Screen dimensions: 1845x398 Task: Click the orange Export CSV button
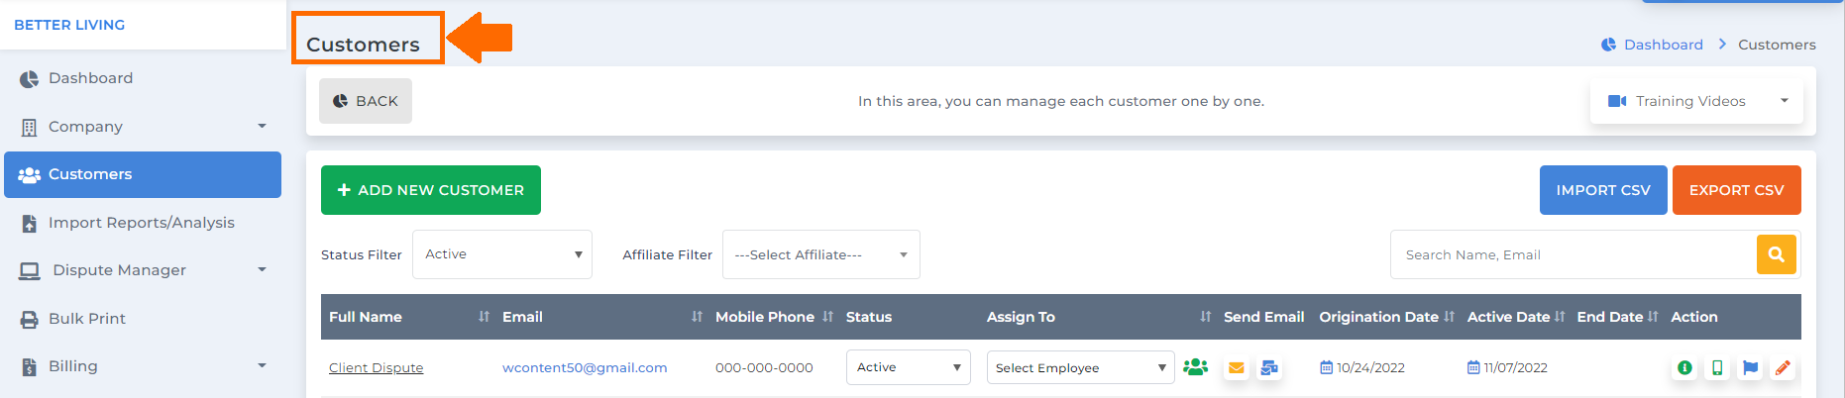coord(1737,190)
